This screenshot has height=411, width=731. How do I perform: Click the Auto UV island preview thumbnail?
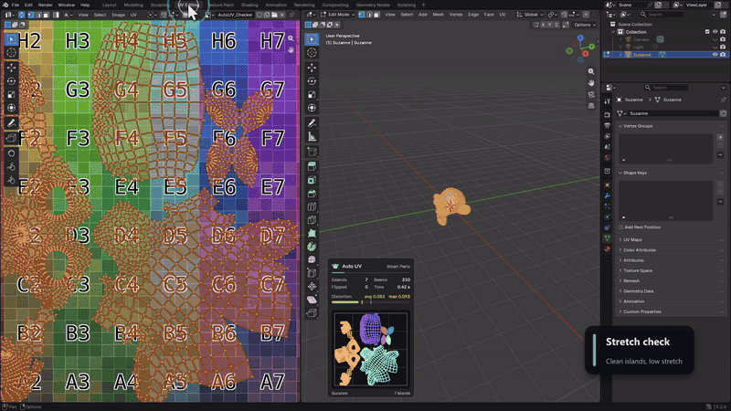(x=371, y=350)
